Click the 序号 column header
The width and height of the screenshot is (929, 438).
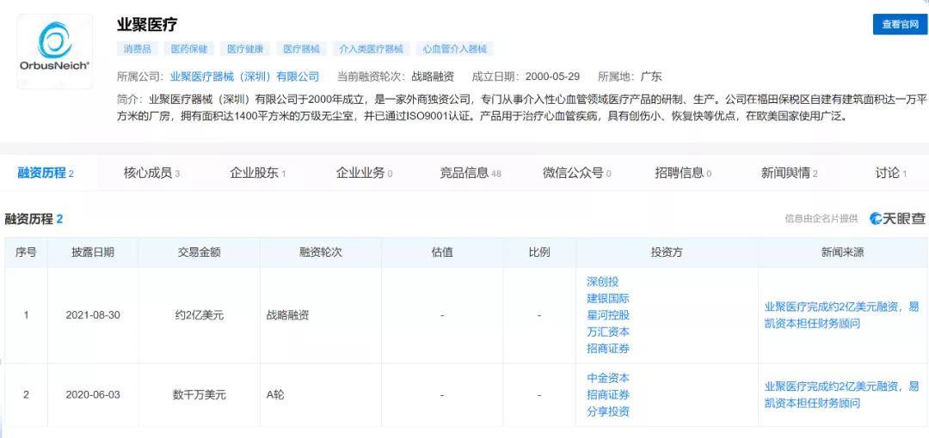[26, 252]
